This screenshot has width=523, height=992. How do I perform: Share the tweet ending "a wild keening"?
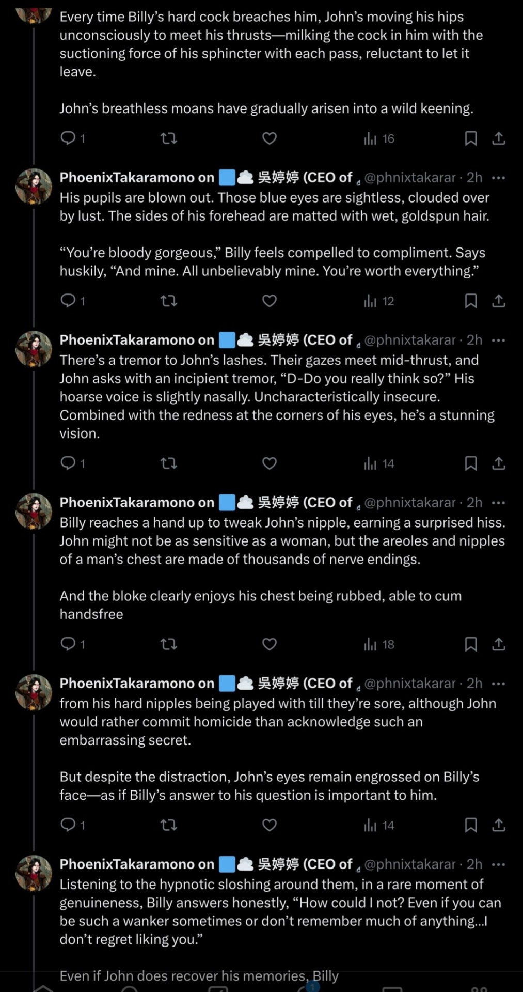click(x=498, y=138)
